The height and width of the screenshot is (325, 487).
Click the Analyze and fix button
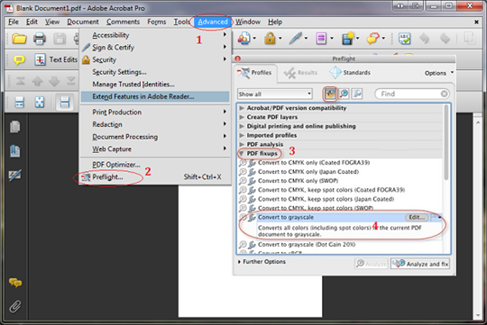[420, 264]
